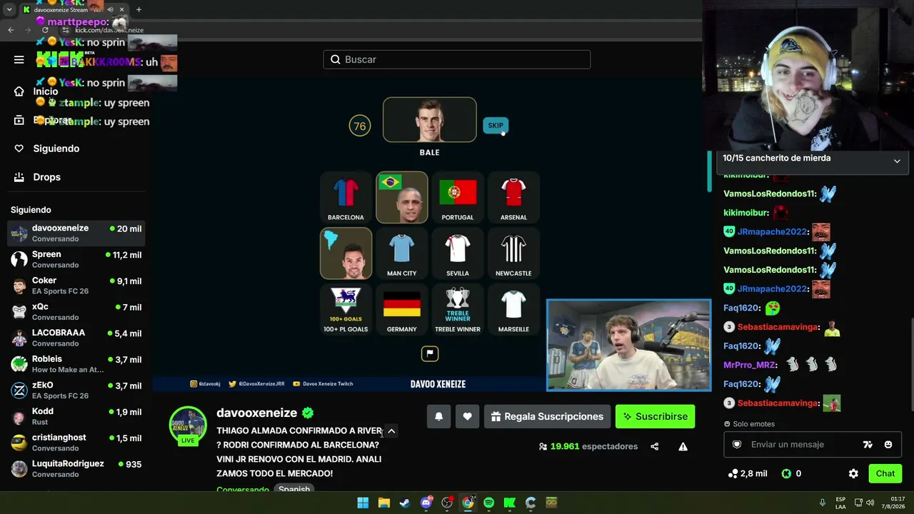914x514 pixels.
Task: Select the davooxeneize Stream browser tab
Action: 73,9
